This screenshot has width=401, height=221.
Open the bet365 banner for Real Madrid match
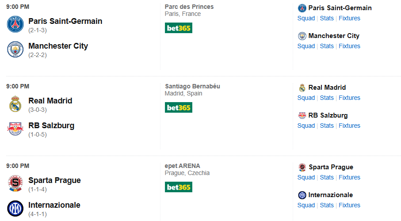[179, 107]
